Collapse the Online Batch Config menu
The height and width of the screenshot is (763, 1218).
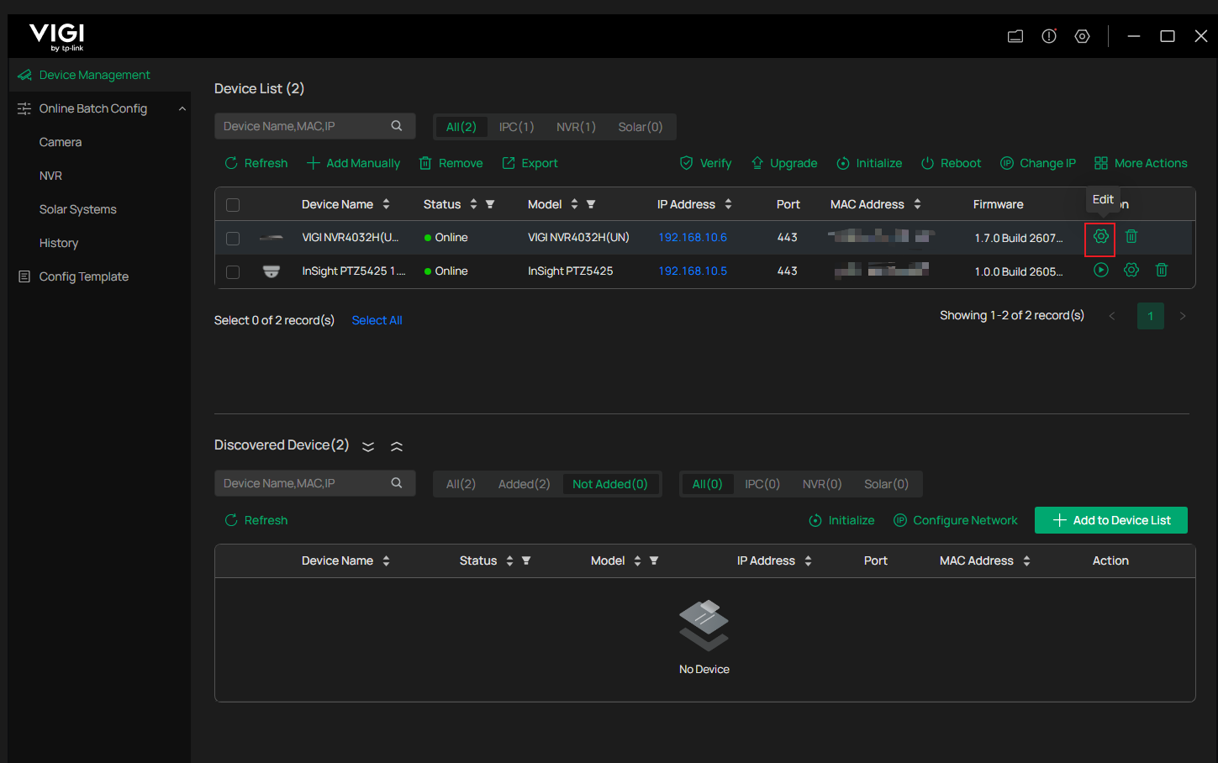pos(182,108)
